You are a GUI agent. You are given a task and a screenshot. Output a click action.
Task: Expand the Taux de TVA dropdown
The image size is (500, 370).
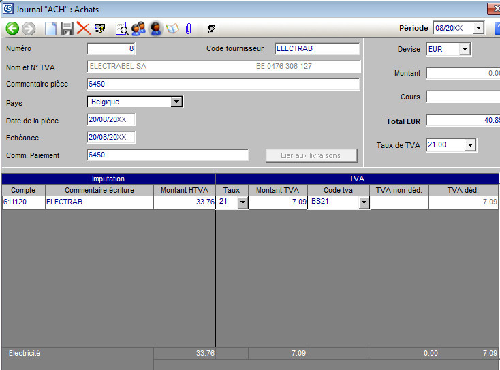click(469, 145)
